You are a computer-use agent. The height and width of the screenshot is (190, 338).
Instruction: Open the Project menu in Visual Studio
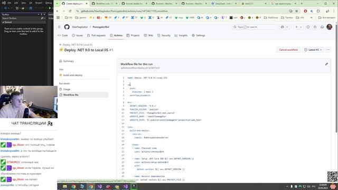coord(39,3)
